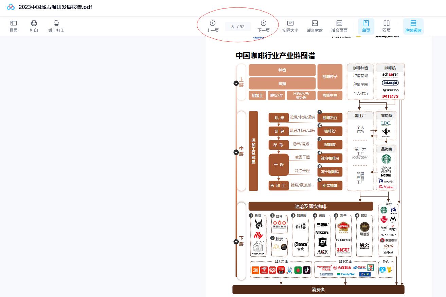Switch to 单页 single-page mode
The image size is (446, 297).
366,26
